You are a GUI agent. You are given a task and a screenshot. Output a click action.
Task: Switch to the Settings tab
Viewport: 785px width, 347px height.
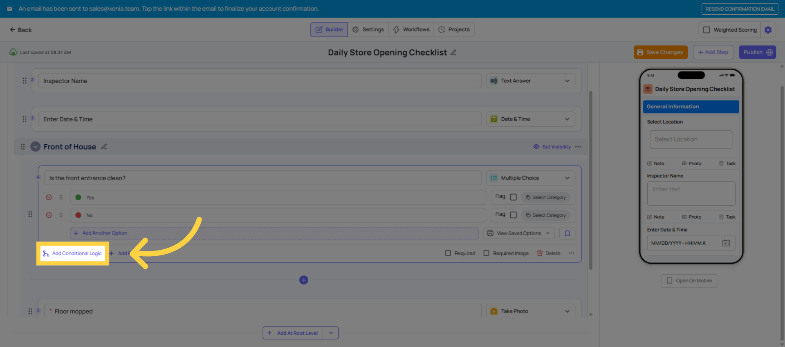coord(368,29)
